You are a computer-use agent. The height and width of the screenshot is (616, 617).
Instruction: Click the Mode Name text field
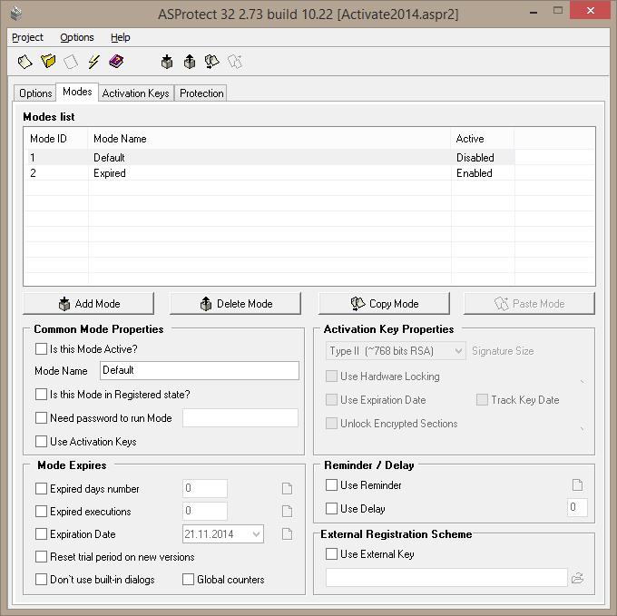200,370
